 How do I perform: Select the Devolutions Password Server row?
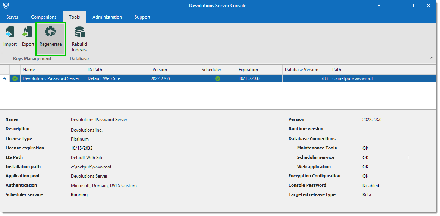[x=51, y=78]
